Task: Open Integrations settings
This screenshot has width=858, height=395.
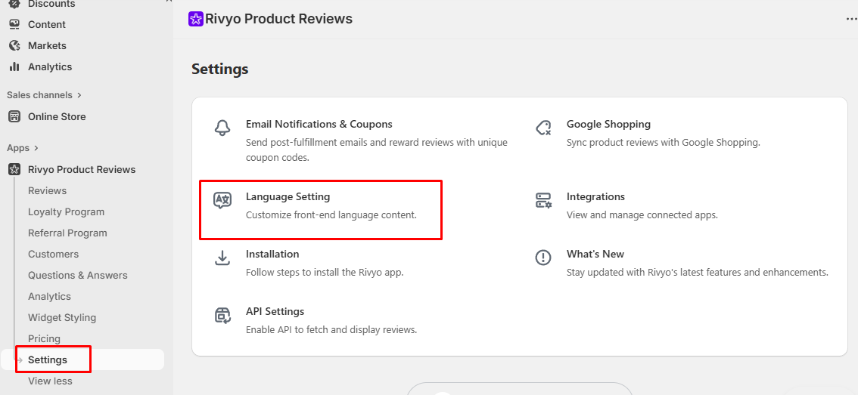Action: pos(595,196)
